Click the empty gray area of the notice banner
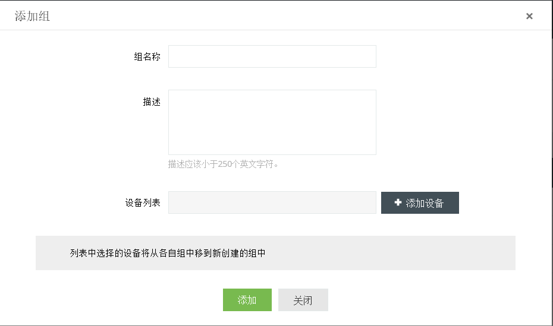This screenshot has width=553, height=326. 392,254
